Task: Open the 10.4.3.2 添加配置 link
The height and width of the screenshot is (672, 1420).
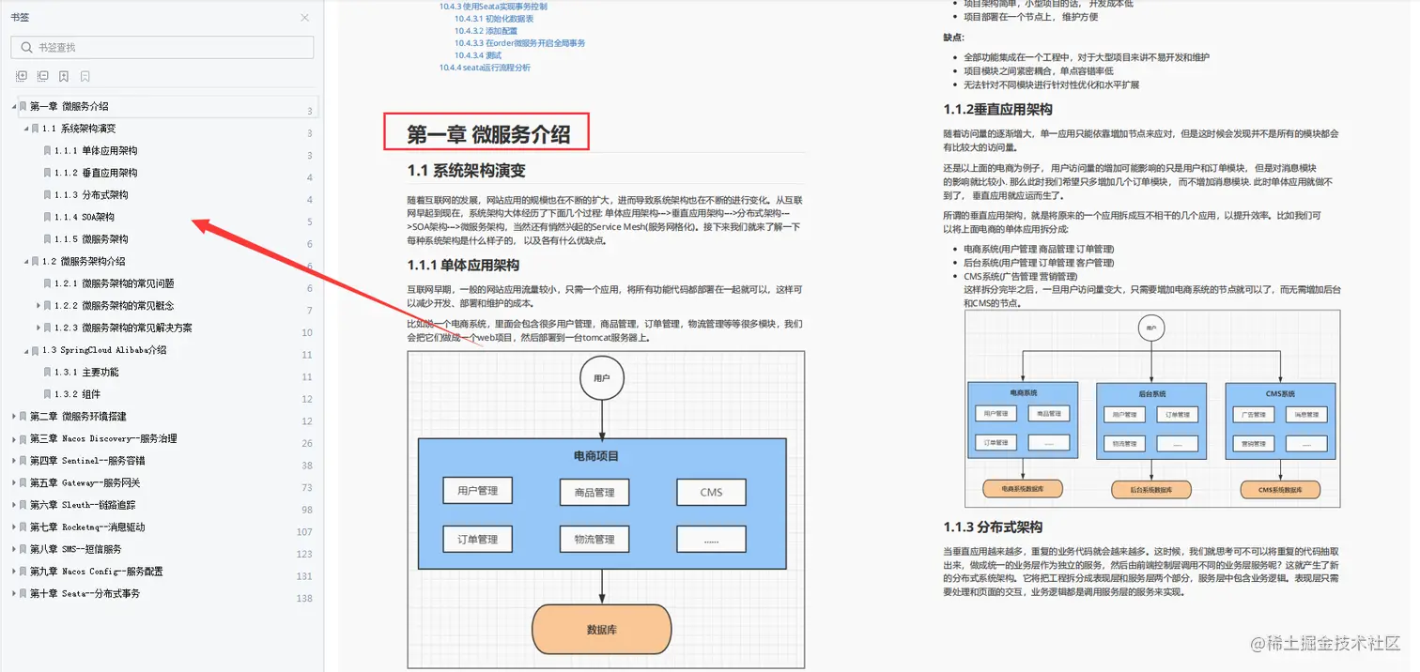Action: click(486, 30)
